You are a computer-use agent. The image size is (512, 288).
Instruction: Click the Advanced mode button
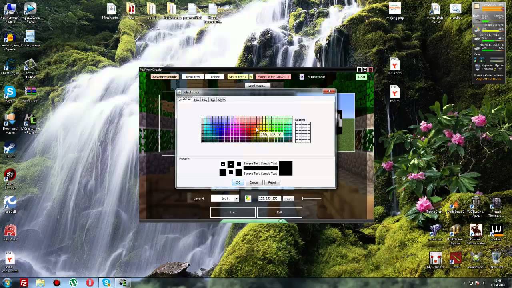164,77
